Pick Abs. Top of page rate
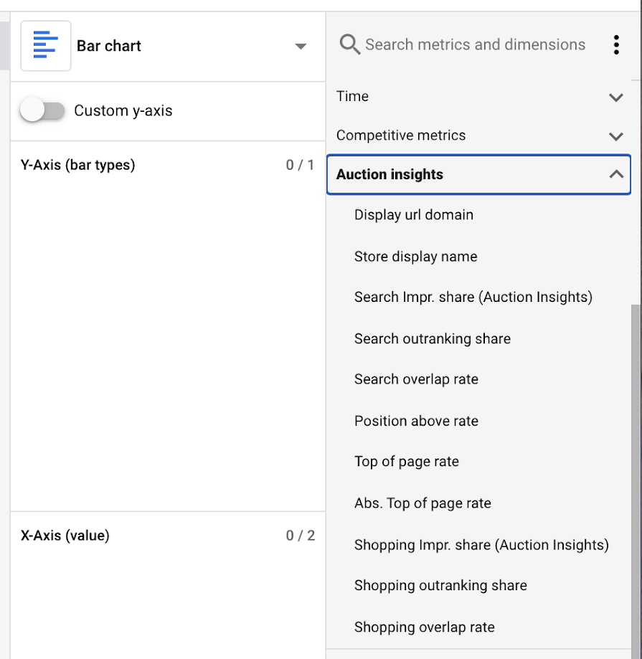The image size is (642, 659). [x=423, y=503]
